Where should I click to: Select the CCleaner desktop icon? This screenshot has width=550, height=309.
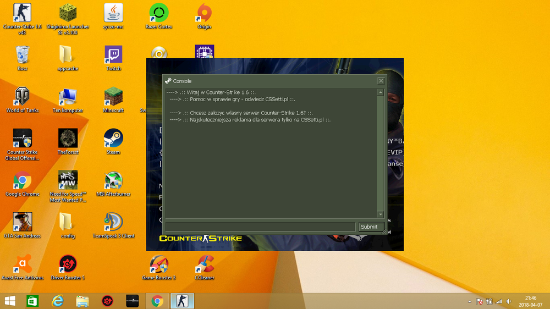point(205,268)
